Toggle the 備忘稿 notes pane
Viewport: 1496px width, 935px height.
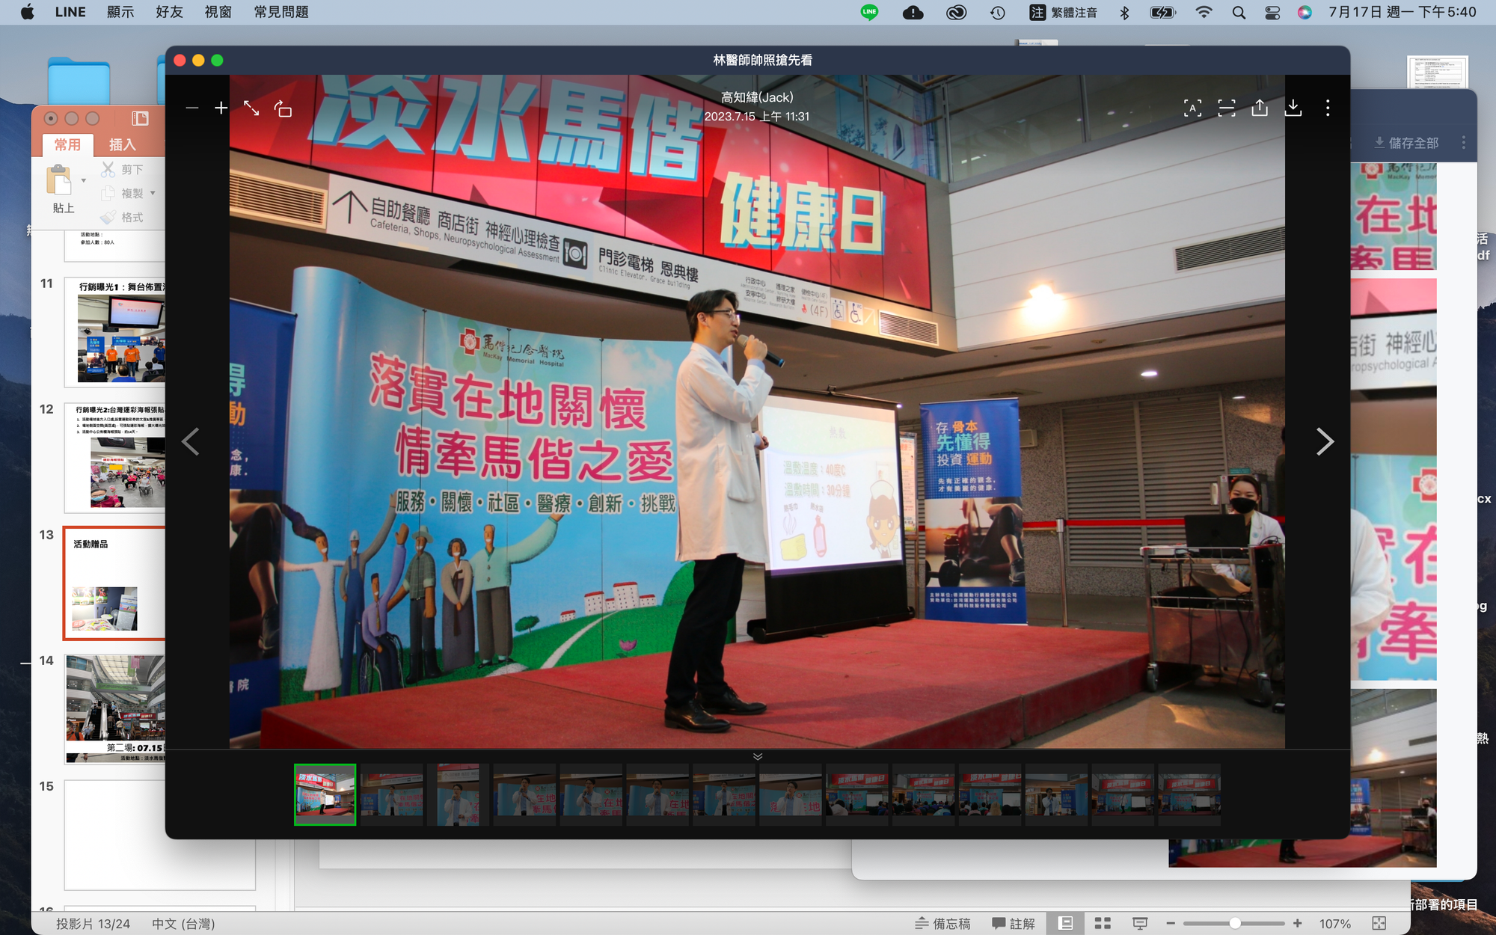[x=942, y=924]
